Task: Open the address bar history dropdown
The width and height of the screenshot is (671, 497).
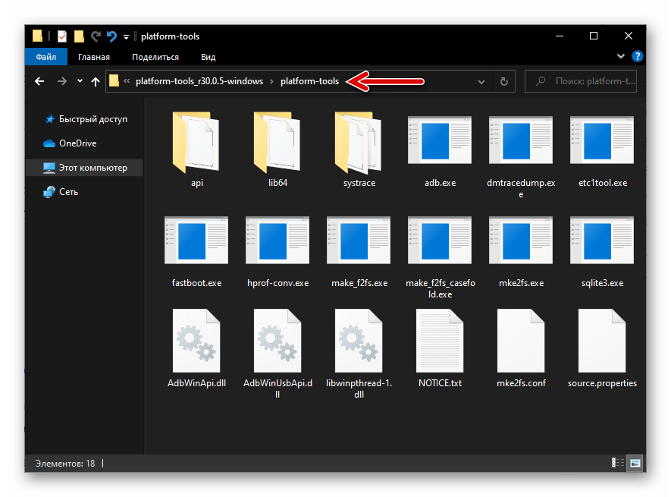Action: click(481, 82)
